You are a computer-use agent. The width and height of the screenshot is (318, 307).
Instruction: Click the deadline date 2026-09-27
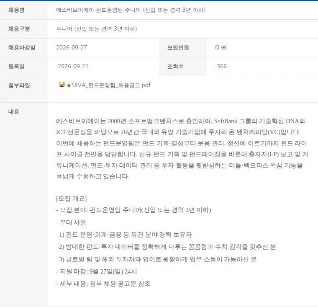point(72,47)
